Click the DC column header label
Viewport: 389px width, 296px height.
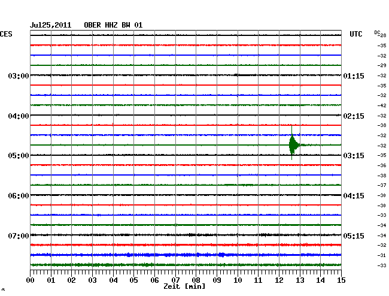pyautogui.click(x=377, y=32)
